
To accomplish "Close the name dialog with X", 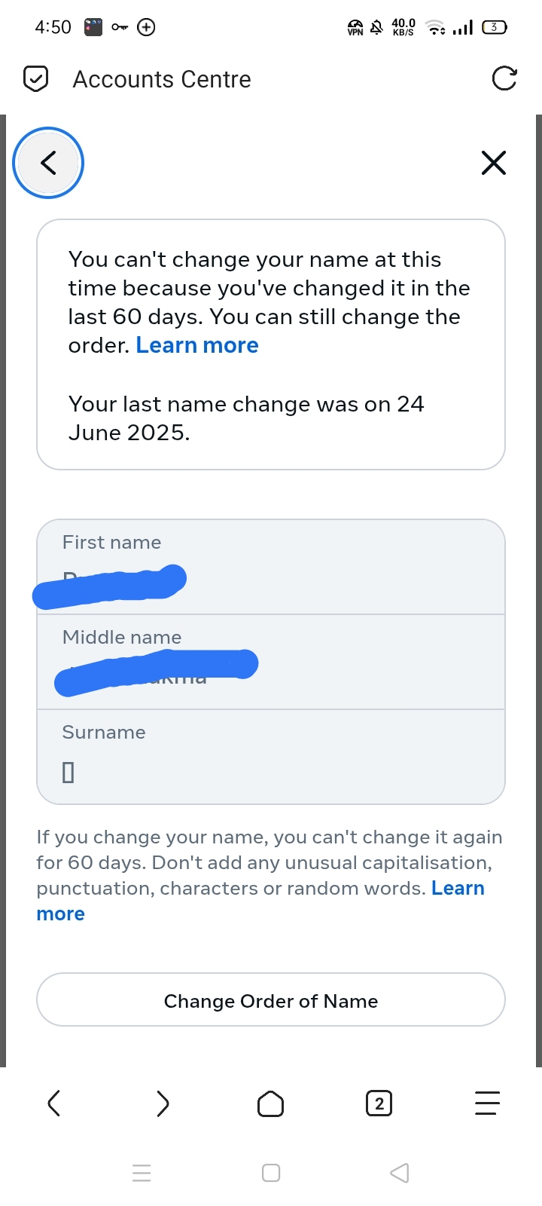I will click(x=493, y=163).
